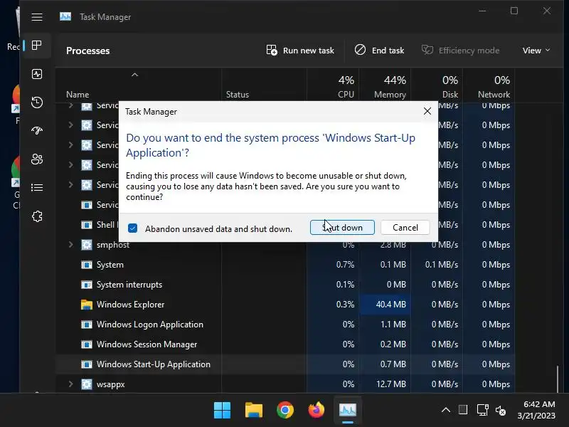
Task: Open File Explorer from the taskbar
Action: [x=254, y=411]
